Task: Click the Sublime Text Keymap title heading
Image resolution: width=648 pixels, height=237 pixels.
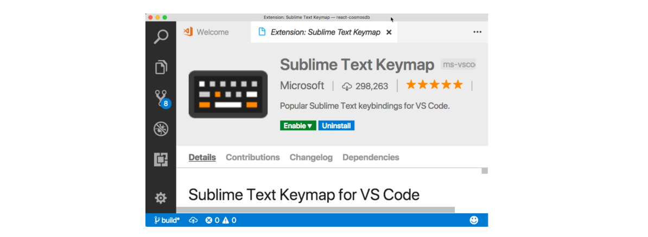Action: pyautogui.click(x=357, y=65)
